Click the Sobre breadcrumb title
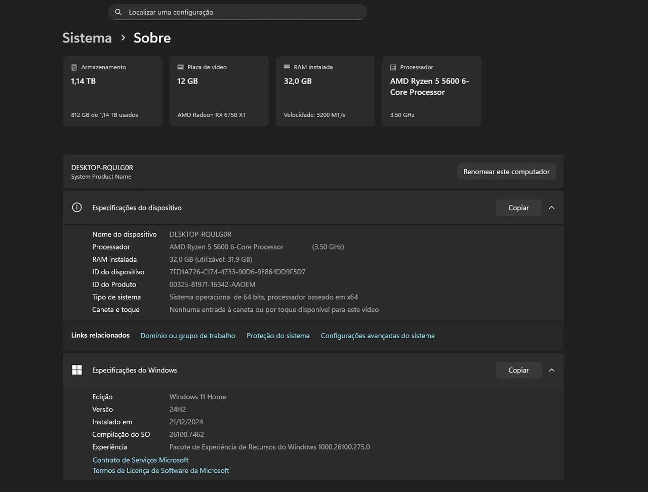The height and width of the screenshot is (492, 648). [x=152, y=38]
